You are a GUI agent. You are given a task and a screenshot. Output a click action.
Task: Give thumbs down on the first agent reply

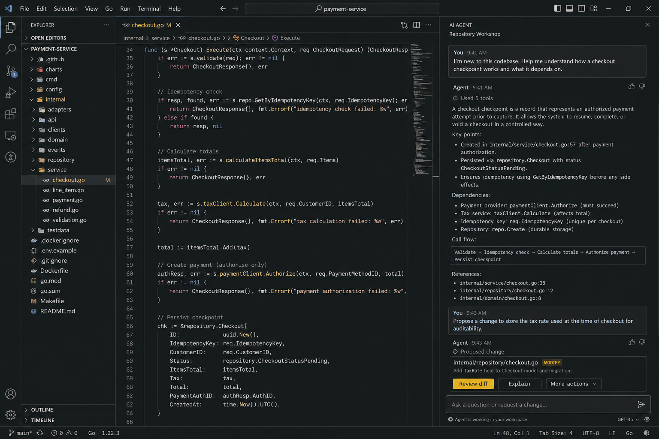[642, 87]
